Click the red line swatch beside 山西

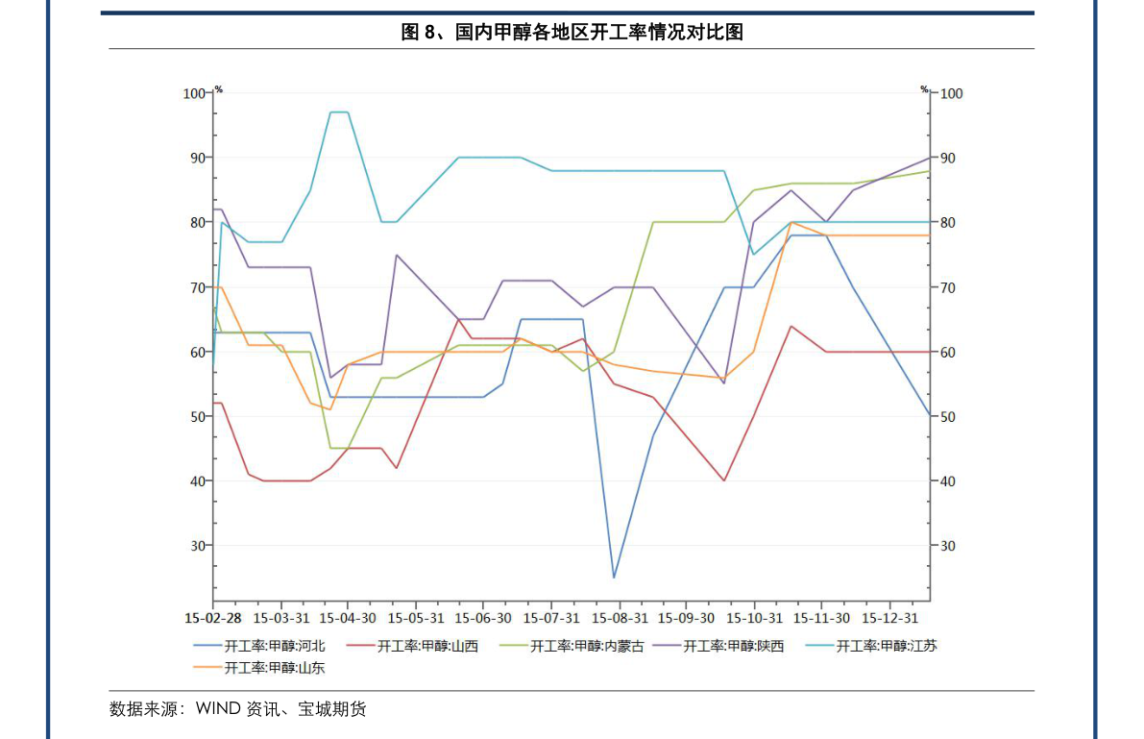pyautogui.click(x=360, y=647)
